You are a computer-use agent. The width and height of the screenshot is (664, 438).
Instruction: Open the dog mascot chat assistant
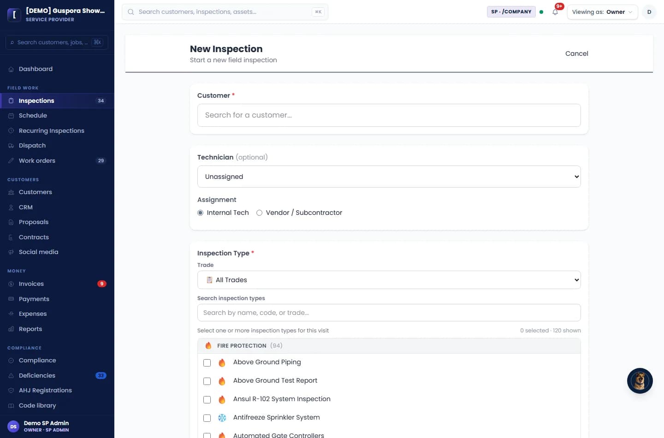[x=640, y=381]
